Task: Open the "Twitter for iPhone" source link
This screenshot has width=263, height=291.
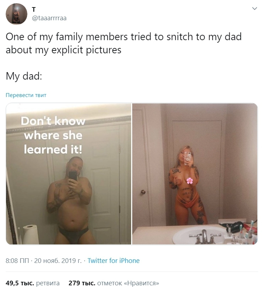Action: 113,261
